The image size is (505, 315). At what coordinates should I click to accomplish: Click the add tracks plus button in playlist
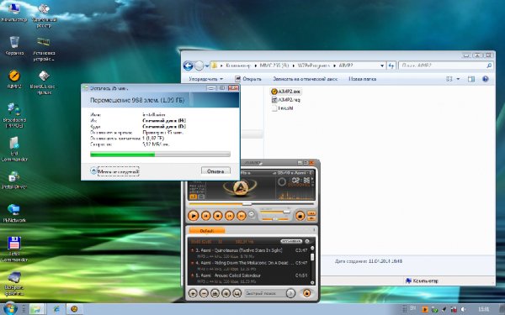[x=193, y=293]
